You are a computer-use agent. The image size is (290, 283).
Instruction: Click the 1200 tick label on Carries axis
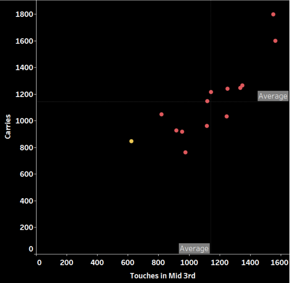pyautogui.click(x=24, y=94)
